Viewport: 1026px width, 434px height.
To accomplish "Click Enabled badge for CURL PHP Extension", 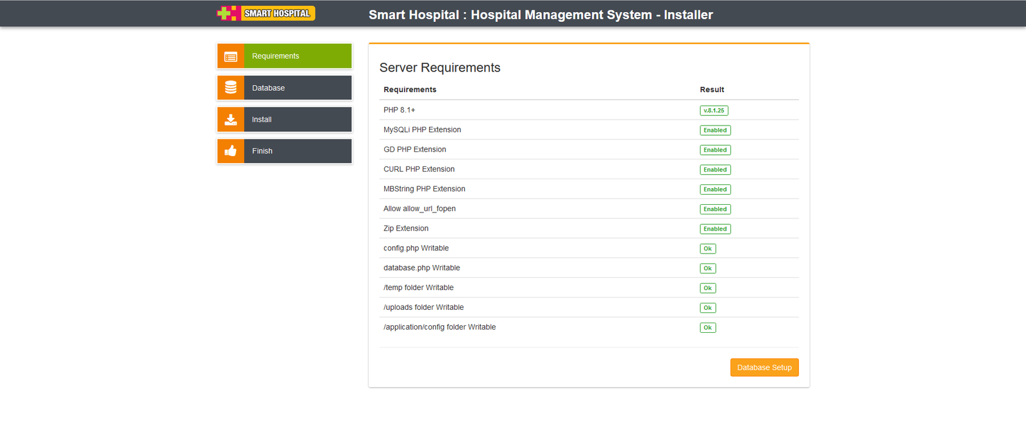I will (715, 170).
